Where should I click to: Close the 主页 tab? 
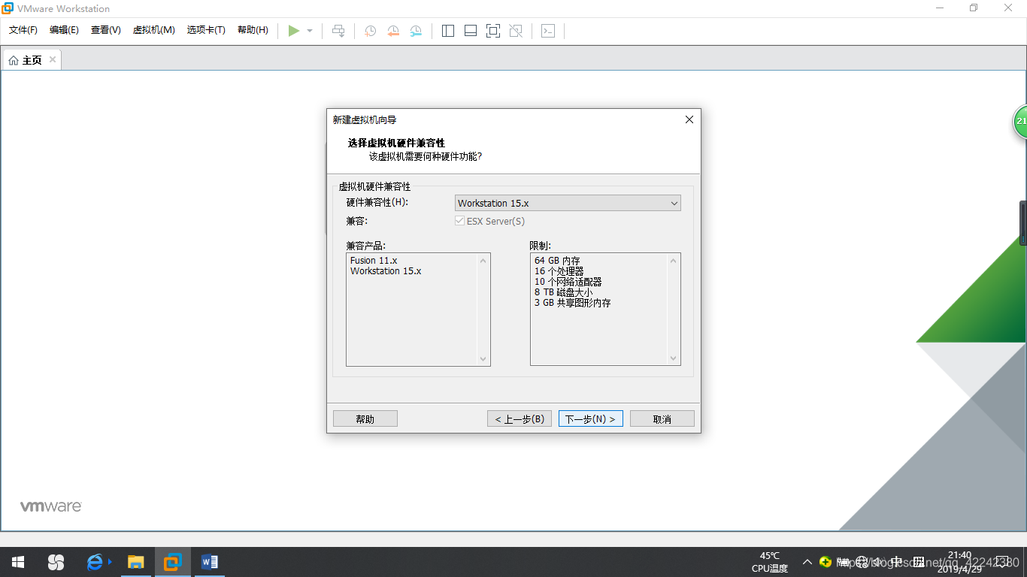(53, 60)
